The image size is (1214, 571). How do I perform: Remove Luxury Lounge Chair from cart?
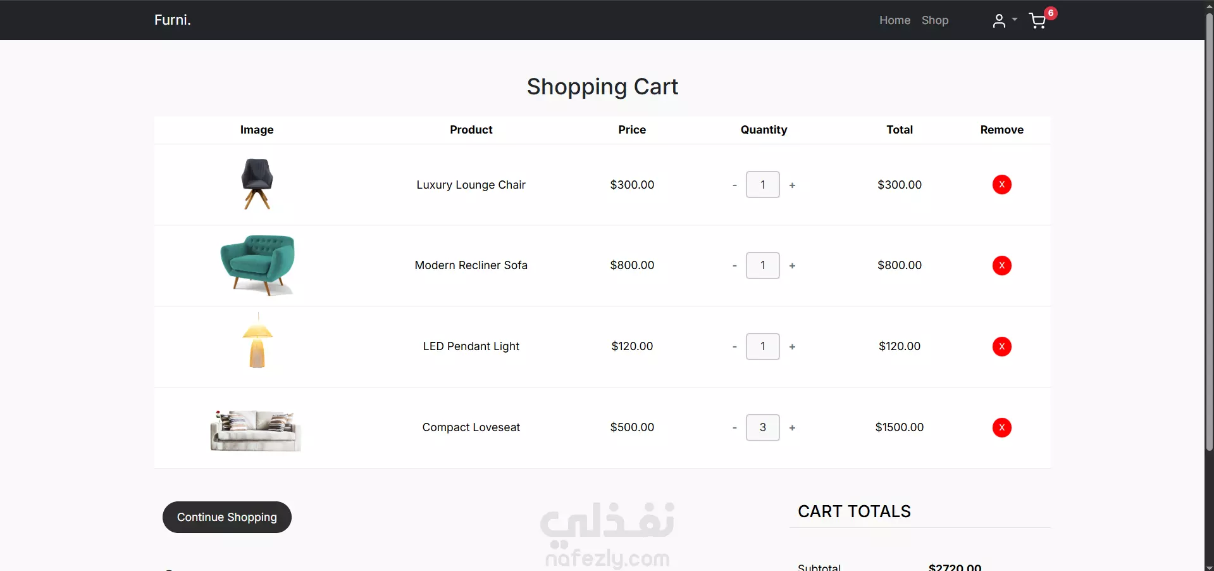coord(1001,185)
